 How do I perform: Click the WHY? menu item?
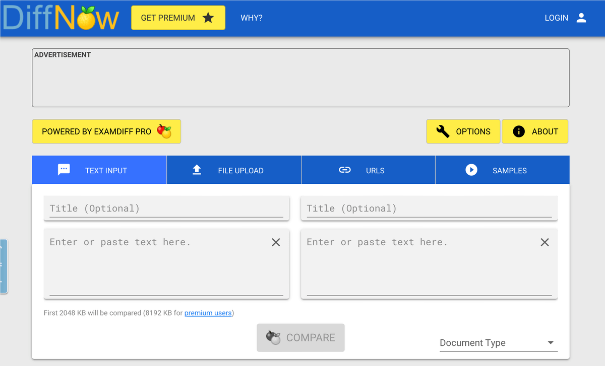tap(252, 18)
